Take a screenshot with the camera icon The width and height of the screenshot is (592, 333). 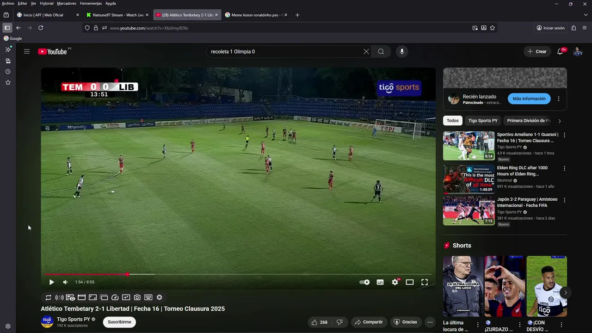tap(137, 297)
